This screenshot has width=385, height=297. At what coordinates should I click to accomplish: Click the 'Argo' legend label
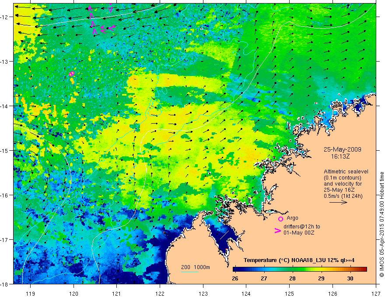(x=292, y=218)
